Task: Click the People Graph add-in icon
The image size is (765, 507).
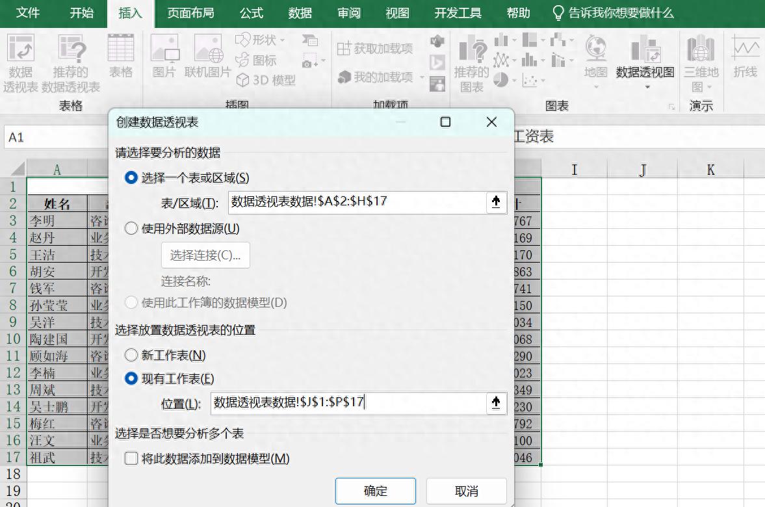Action: coord(437,84)
